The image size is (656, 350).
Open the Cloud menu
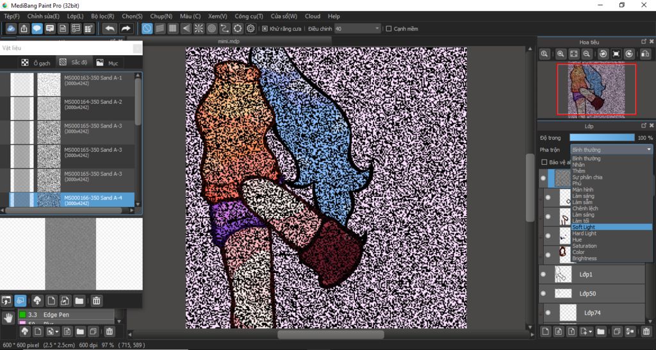313,16
